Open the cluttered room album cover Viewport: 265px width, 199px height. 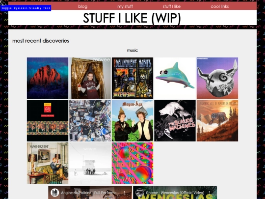coord(90,120)
